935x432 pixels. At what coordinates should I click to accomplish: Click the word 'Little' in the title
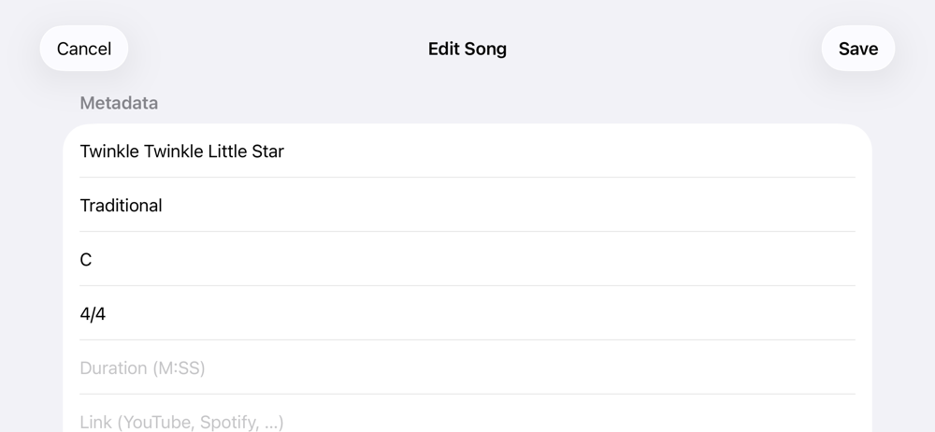(228, 151)
